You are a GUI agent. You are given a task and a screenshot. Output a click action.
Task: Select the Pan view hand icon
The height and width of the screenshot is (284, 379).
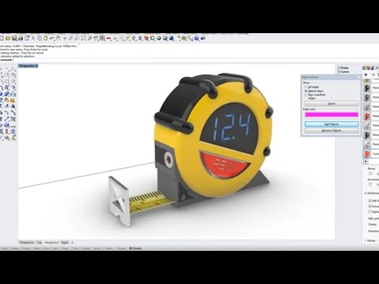[x=58, y=39]
